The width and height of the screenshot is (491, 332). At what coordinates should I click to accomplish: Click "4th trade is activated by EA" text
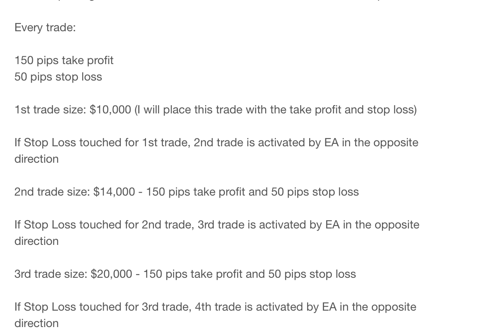266,307
